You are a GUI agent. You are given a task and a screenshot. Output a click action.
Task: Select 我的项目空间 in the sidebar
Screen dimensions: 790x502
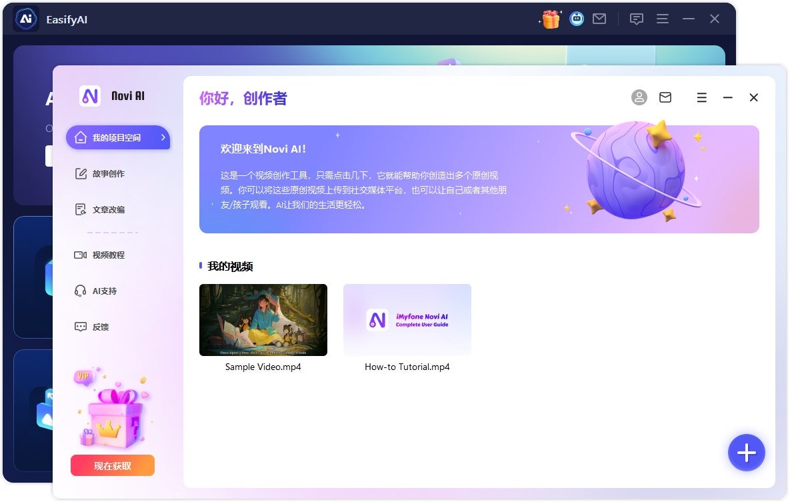coord(118,137)
